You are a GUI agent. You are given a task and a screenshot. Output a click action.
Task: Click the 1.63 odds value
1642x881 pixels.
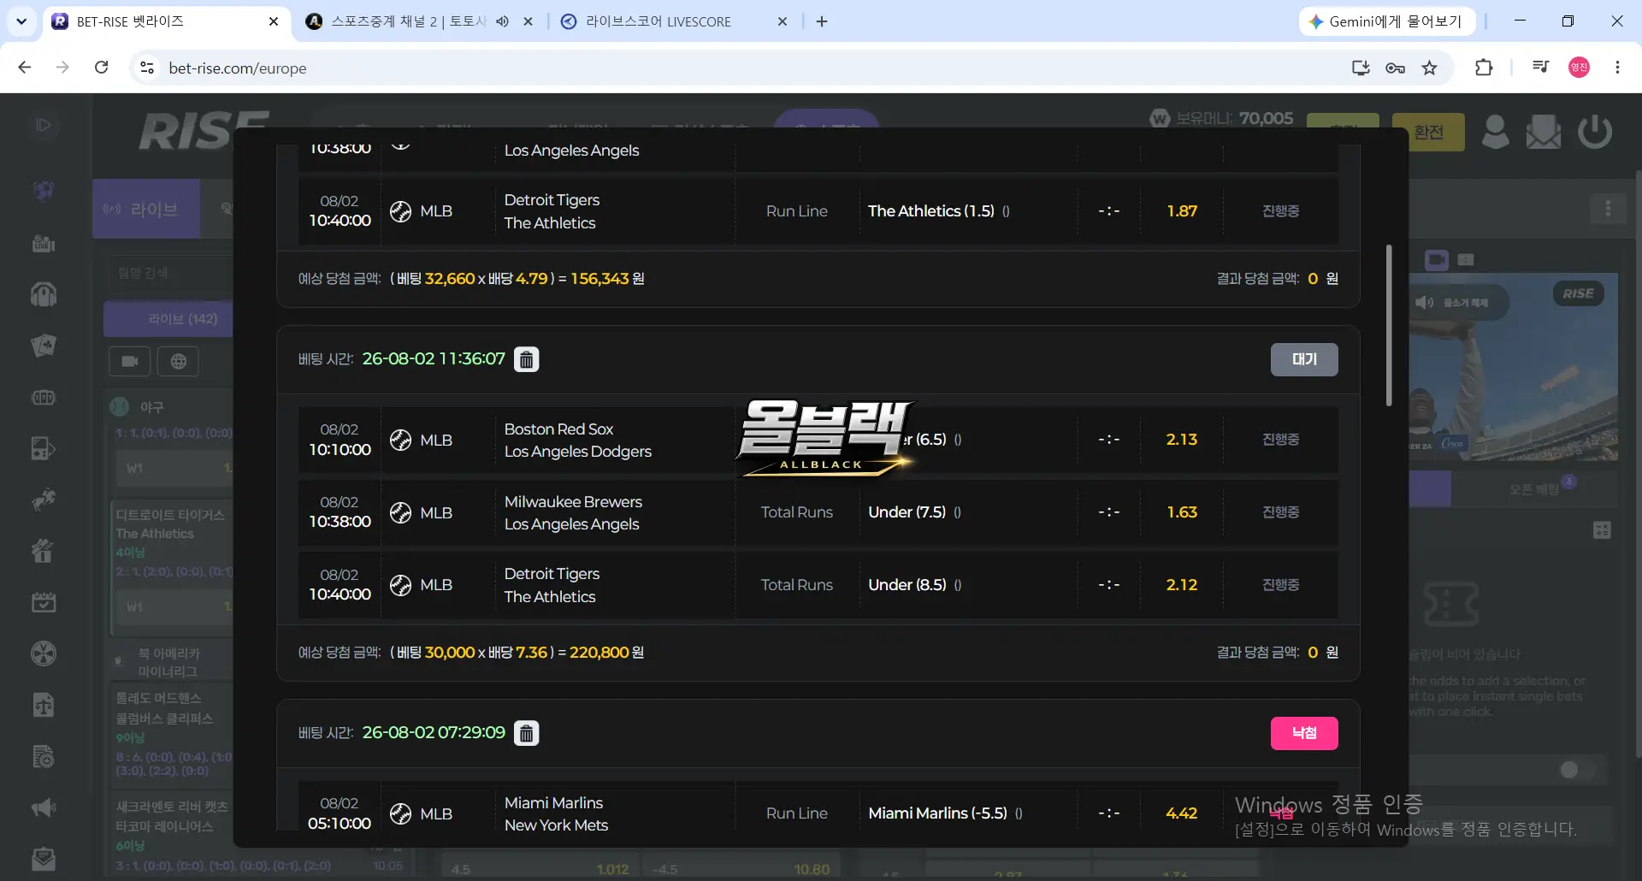click(x=1182, y=512)
